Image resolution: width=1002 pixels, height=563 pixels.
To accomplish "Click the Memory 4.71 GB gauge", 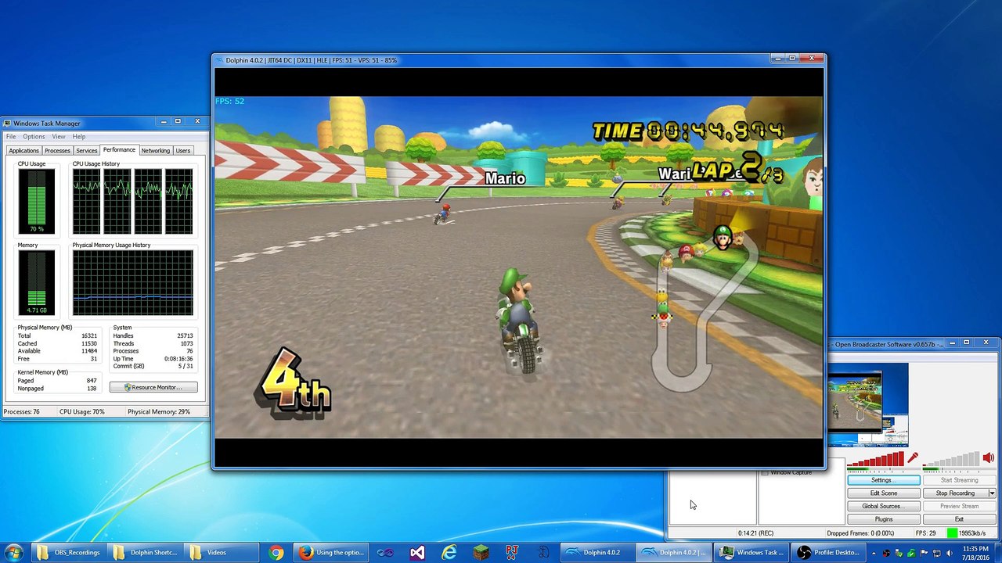I will pyautogui.click(x=37, y=282).
